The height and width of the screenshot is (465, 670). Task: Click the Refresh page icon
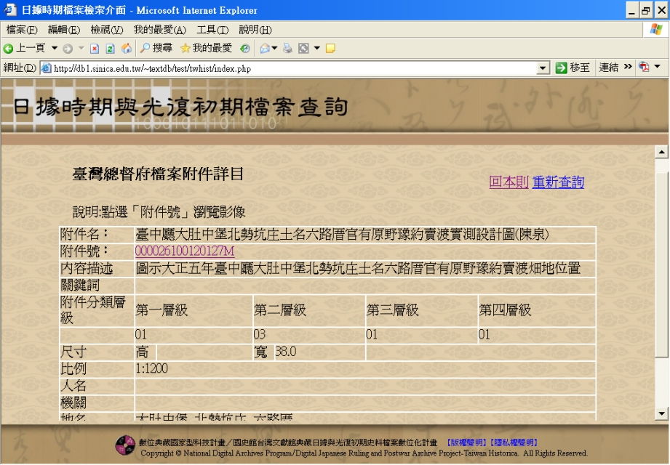(x=111, y=49)
